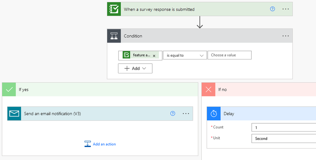Image resolution: width=316 pixels, height=160 pixels.
Task: Click the Delay Count input field
Action: click(x=283, y=127)
